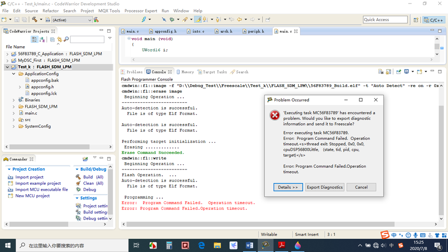This screenshot has width=448, height=252.
Task: Click the New file toolbar icon
Action: click(x=4, y=20)
